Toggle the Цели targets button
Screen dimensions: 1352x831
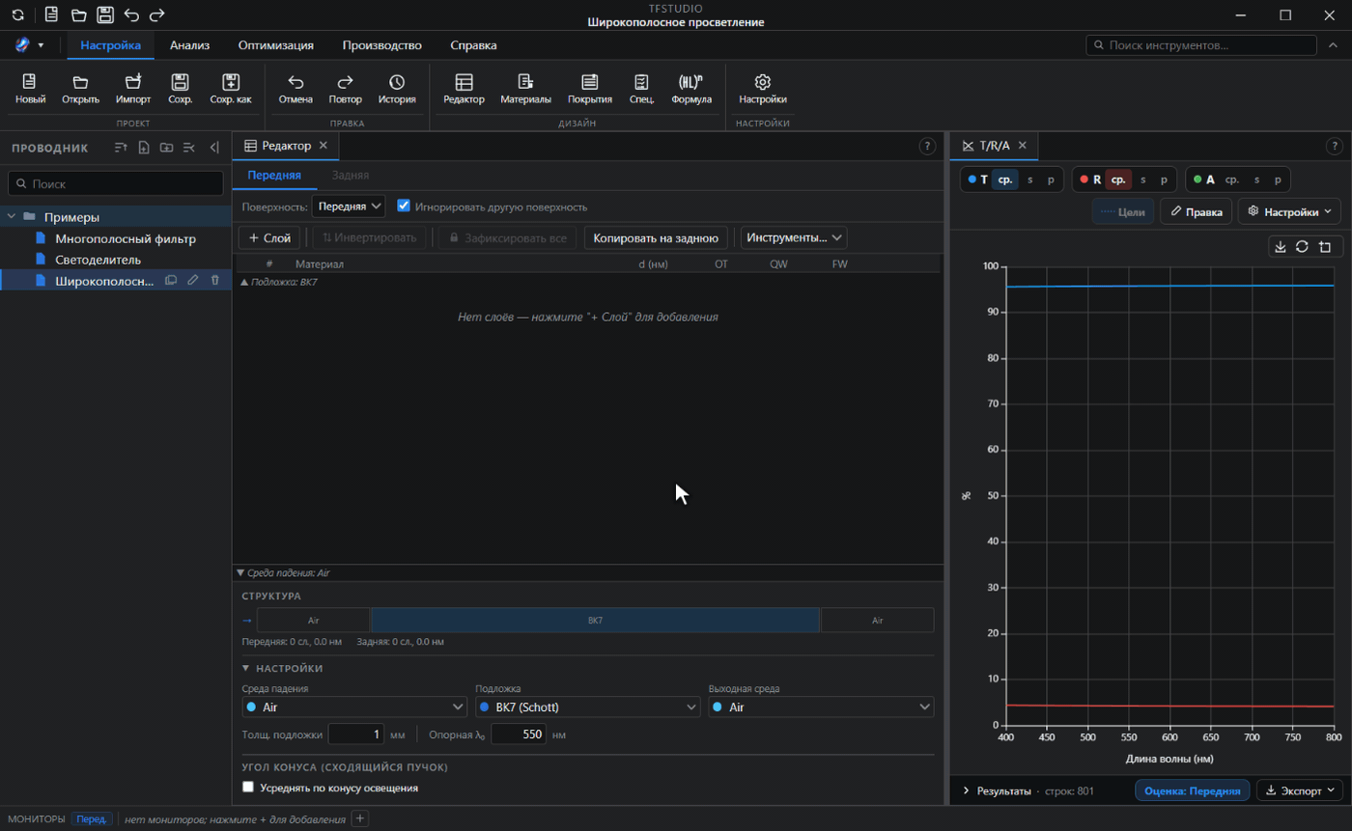[1122, 212]
